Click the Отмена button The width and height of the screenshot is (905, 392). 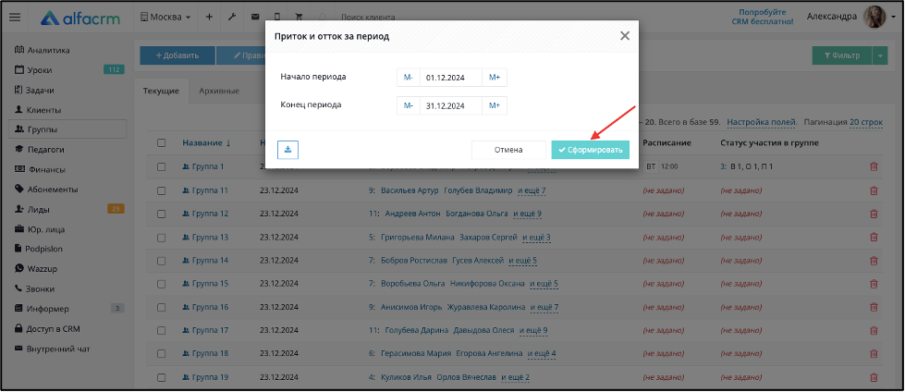[508, 150]
